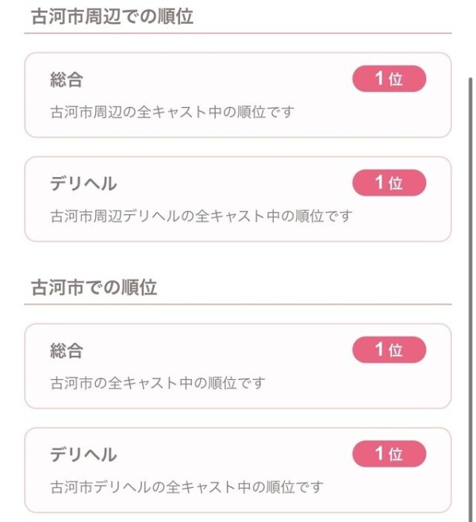Select the デリヘル title under 古河市での順位
Image resolution: width=476 pixels, height=522 pixels.
[x=83, y=455]
